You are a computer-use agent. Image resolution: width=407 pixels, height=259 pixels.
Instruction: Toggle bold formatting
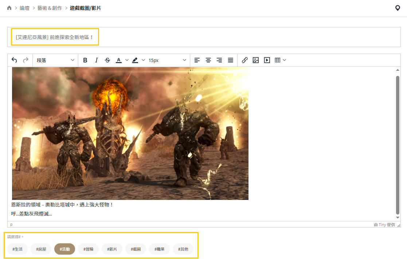click(85, 60)
